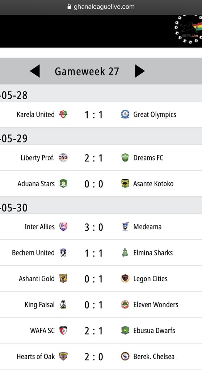This screenshot has height=372, width=202.
Task: Open the Asante Kotoko club logo
Action: click(x=125, y=183)
